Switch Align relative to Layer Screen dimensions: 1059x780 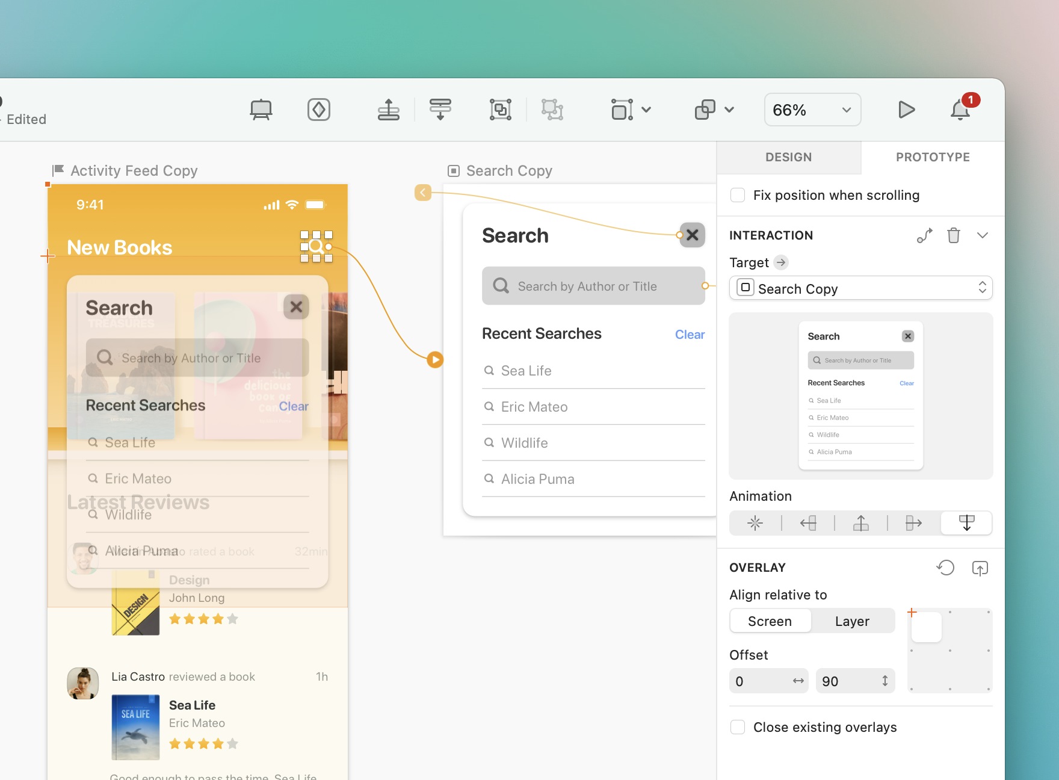851,621
